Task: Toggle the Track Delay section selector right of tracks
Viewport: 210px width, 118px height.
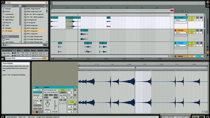Action: 208,55
